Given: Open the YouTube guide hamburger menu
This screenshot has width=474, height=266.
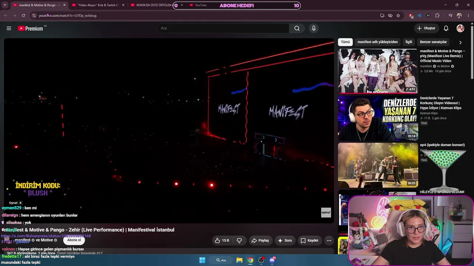Looking at the screenshot, I should click(x=9, y=28).
